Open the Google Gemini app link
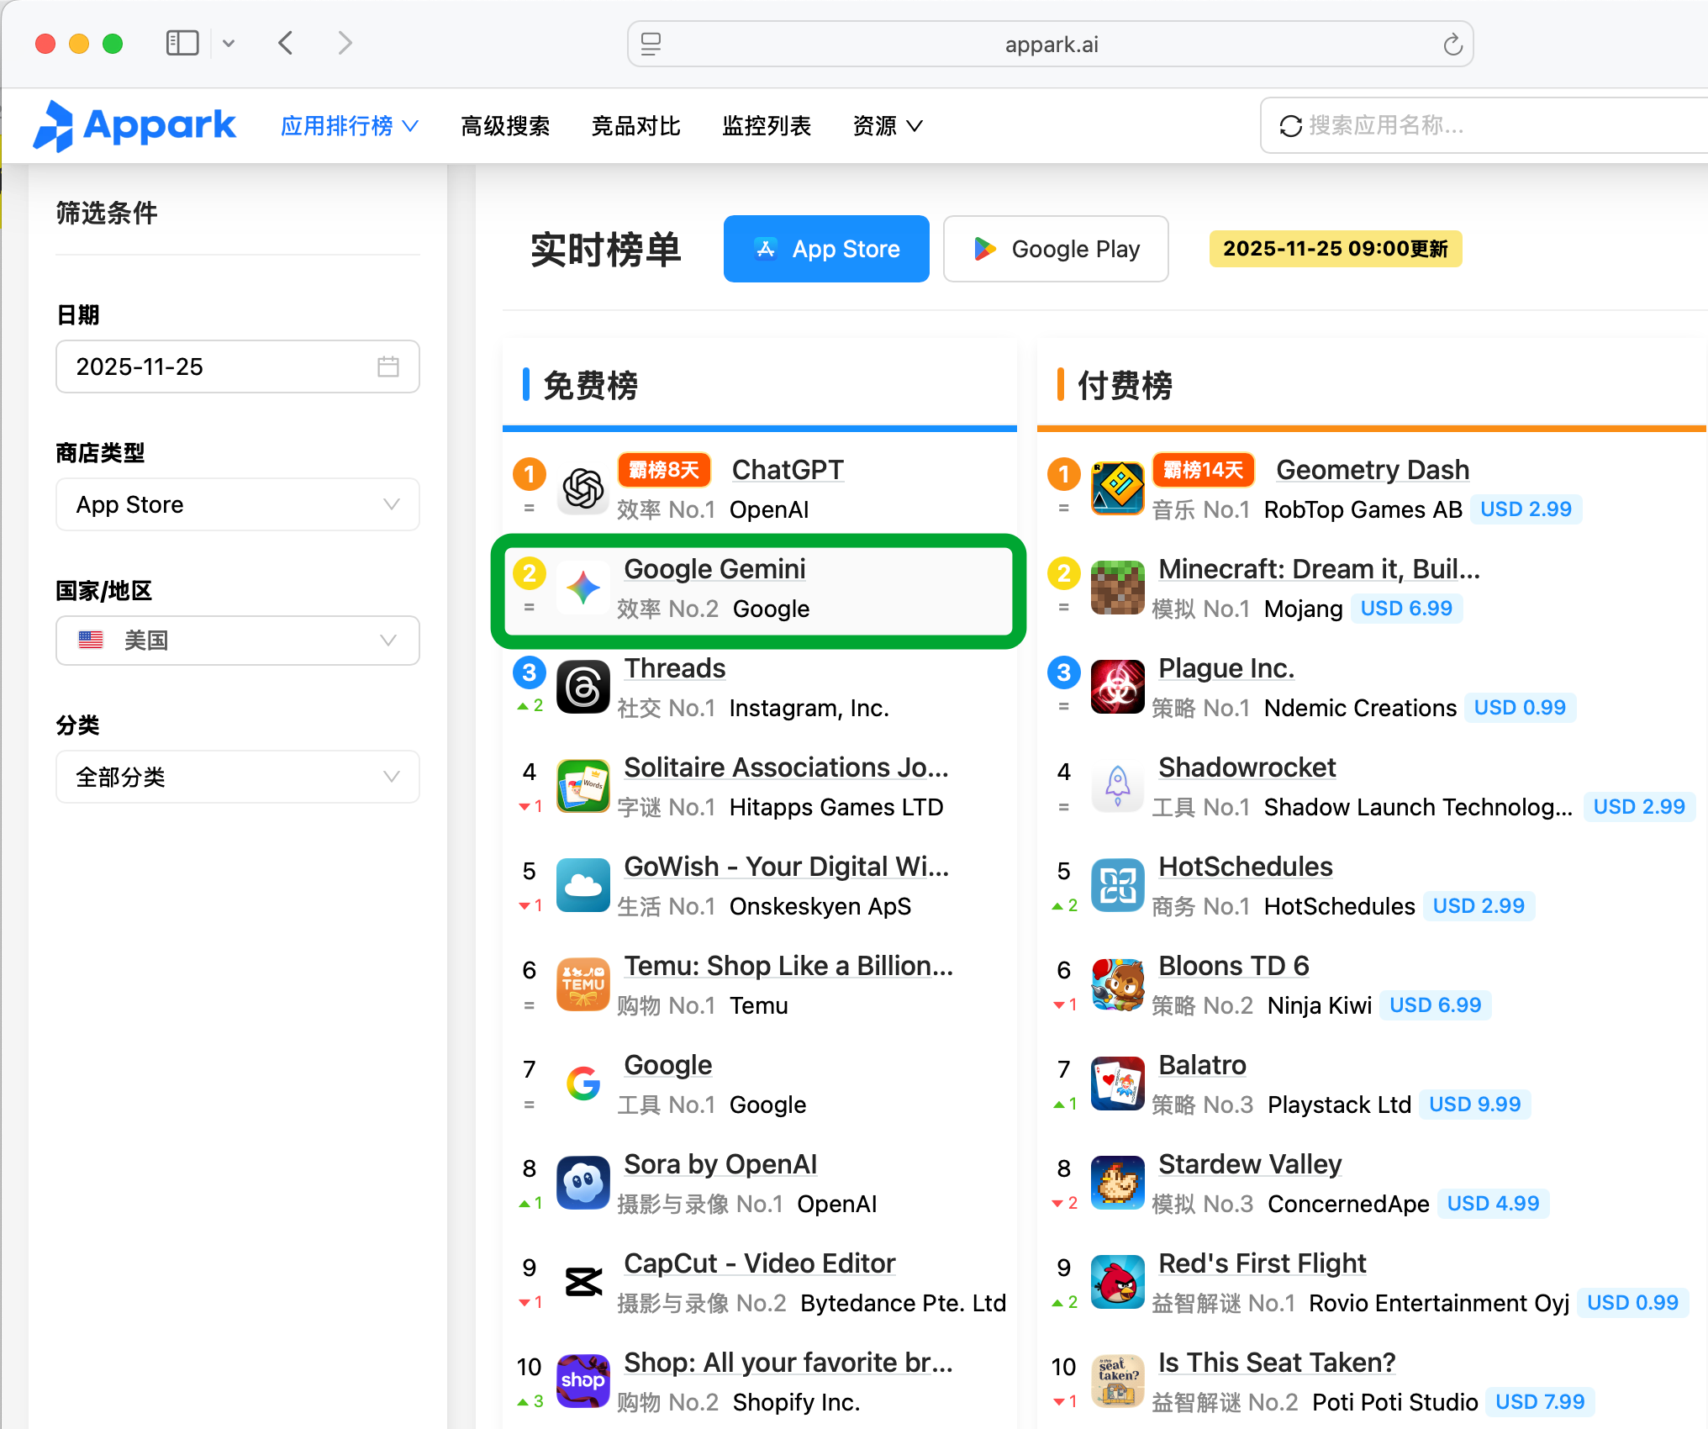Screen dimensions: 1708x1429 714,569
